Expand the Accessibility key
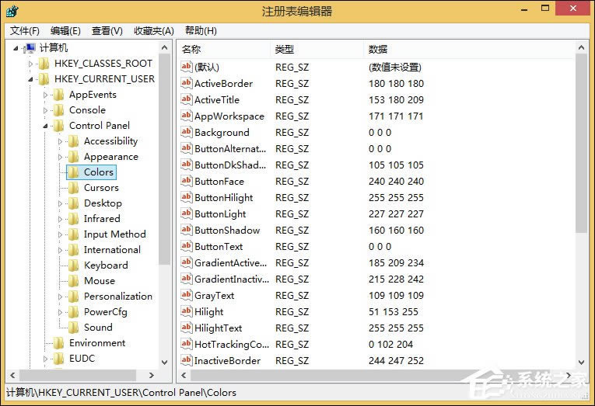Image resolution: width=595 pixels, height=406 pixels. point(61,141)
